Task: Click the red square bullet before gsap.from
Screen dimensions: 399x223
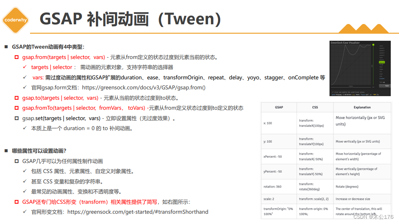Action: pyautogui.click(x=17, y=57)
